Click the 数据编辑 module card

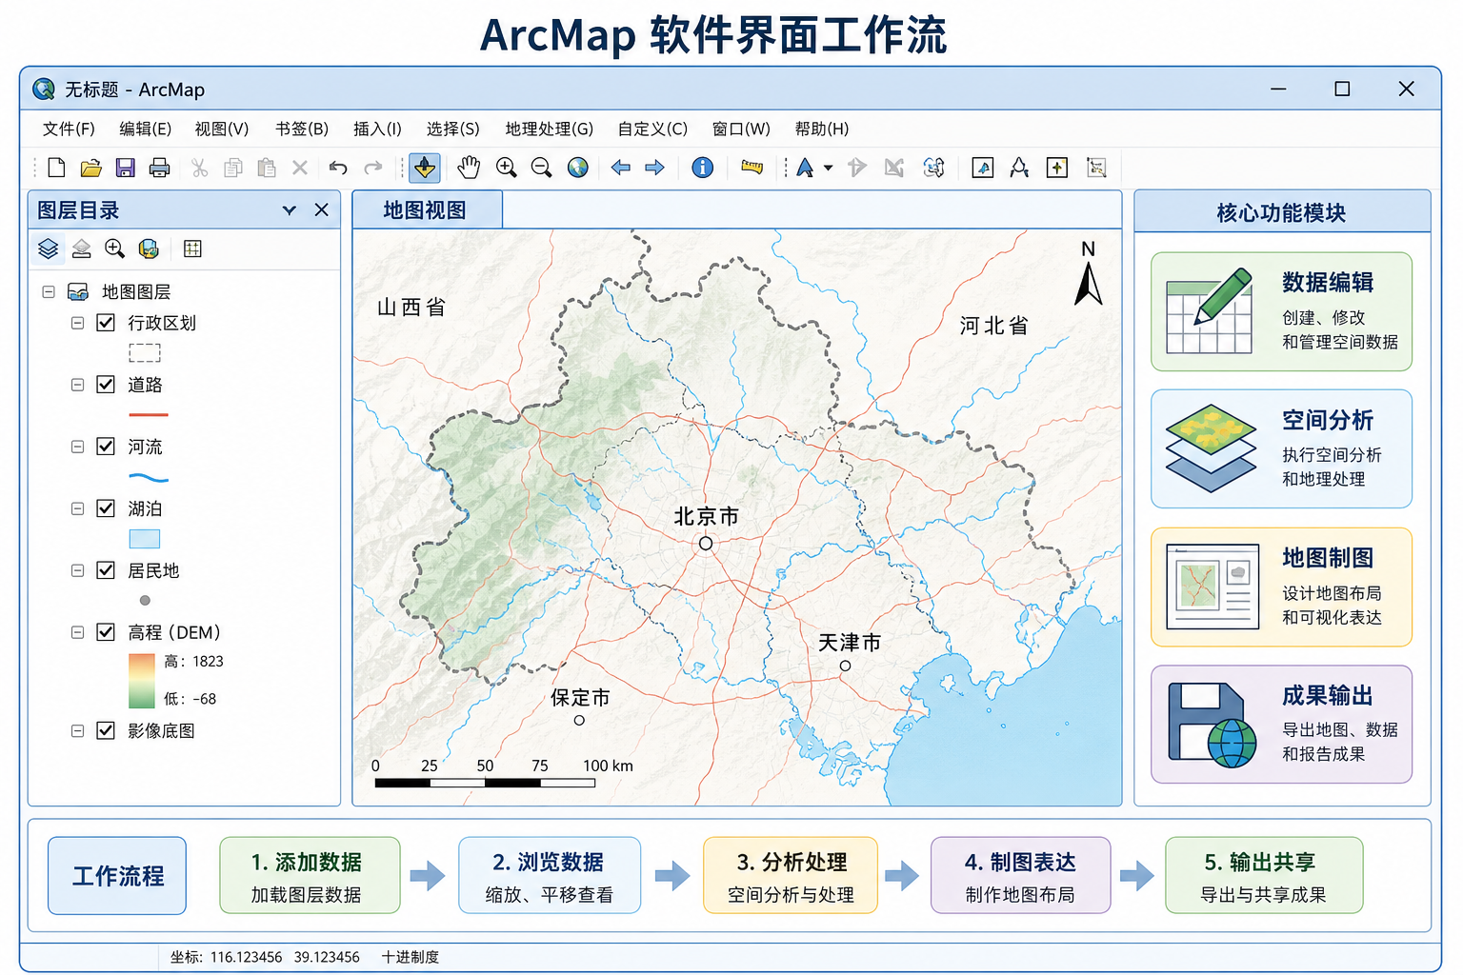(x=1281, y=311)
